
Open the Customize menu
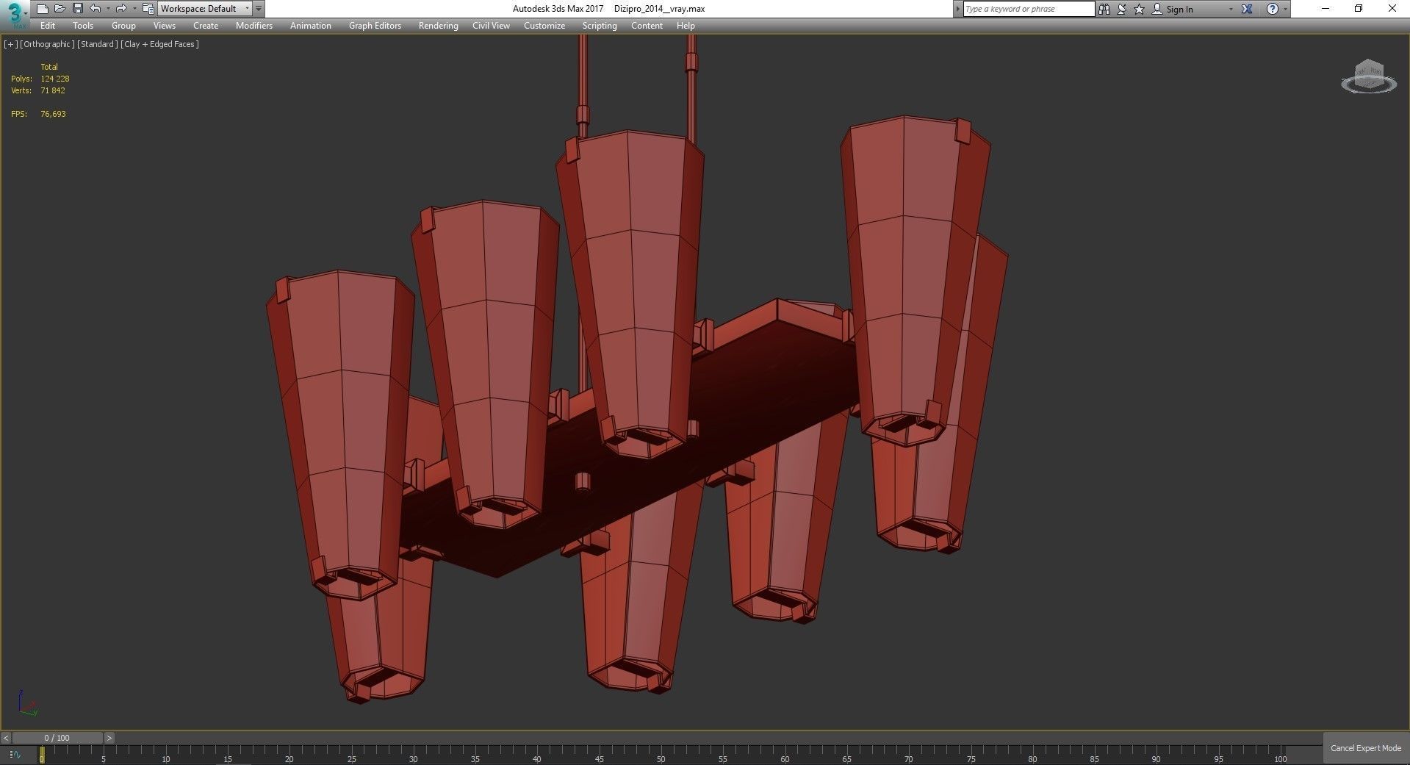[544, 26]
